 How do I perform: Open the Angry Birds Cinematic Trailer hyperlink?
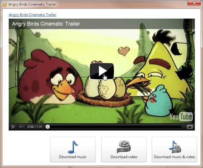click(32, 15)
